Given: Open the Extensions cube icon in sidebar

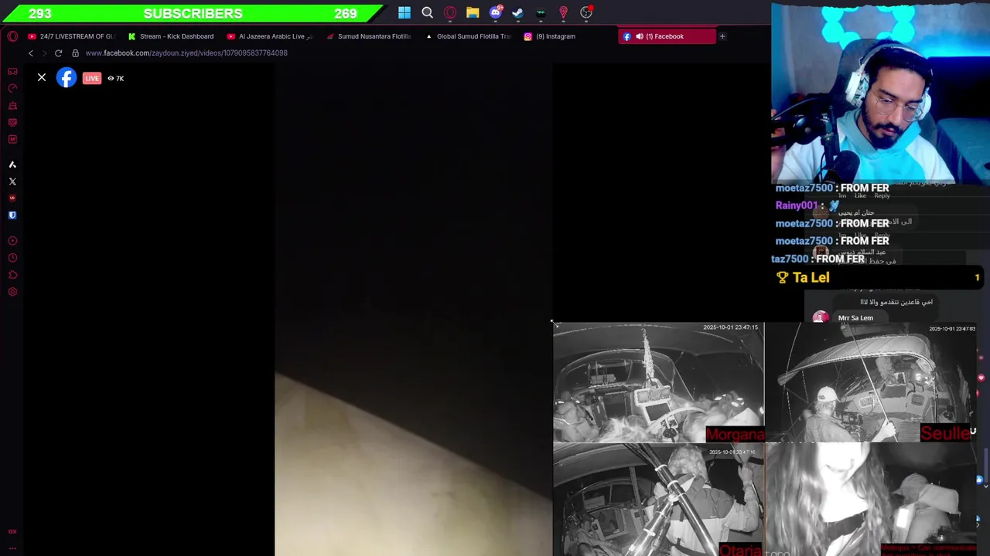Looking at the screenshot, I should pyautogui.click(x=12, y=275).
